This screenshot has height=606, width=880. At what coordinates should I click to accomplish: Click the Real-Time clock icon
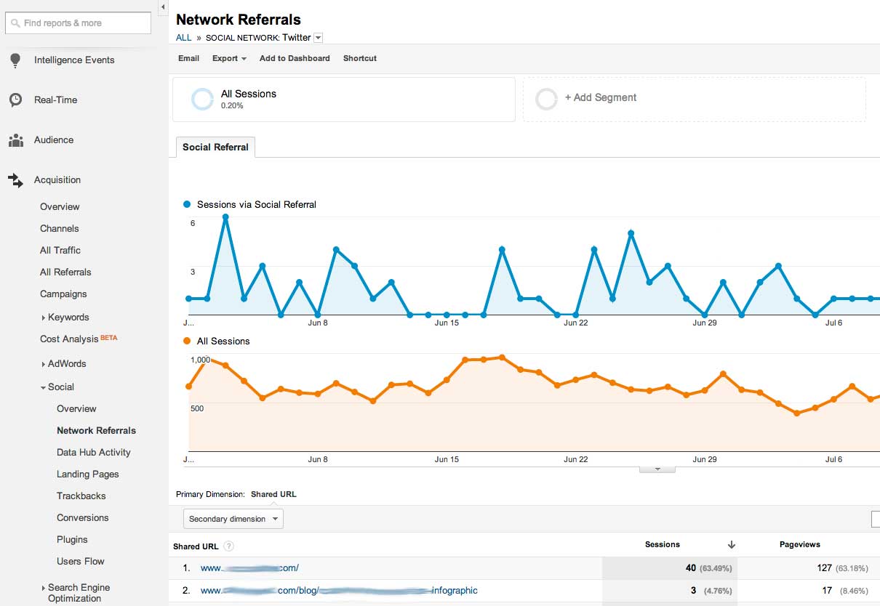(15, 100)
